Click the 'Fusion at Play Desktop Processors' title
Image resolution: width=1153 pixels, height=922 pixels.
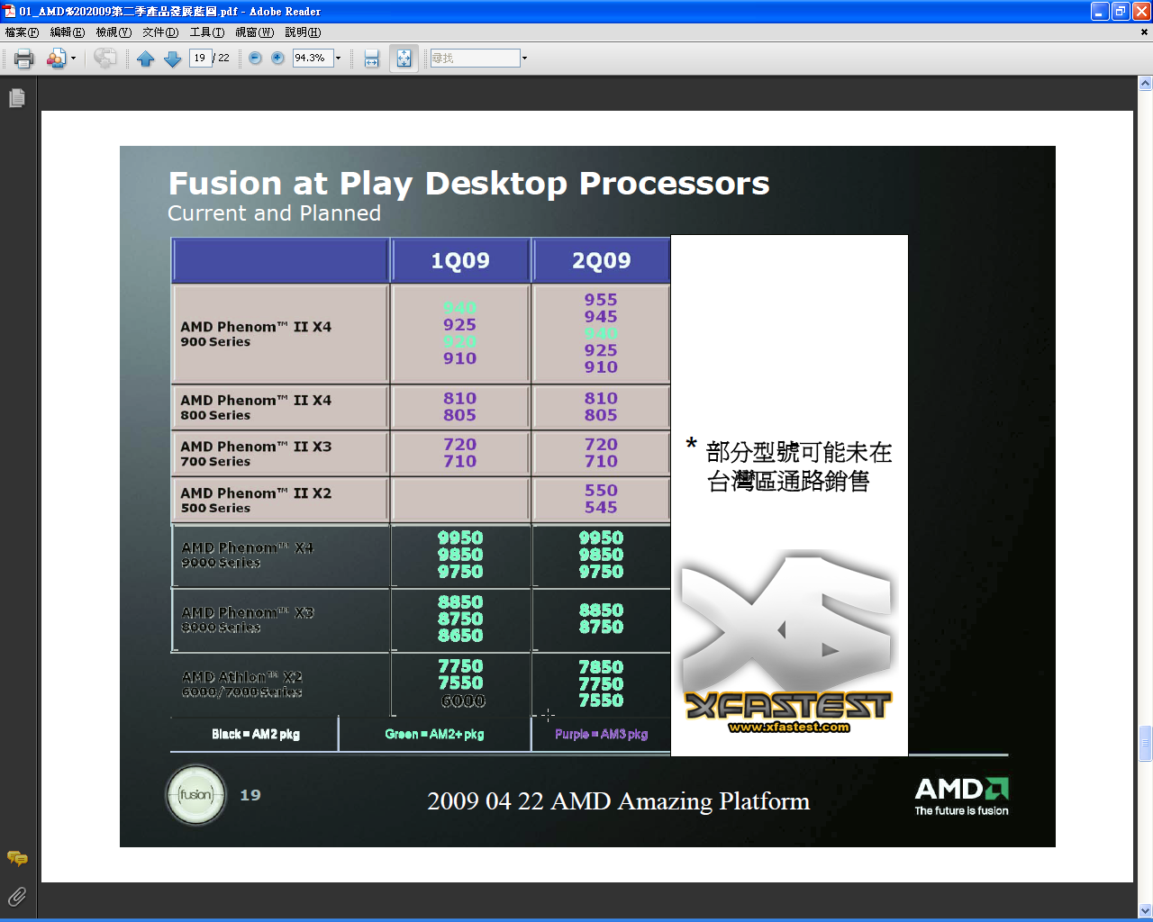[x=468, y=183]
